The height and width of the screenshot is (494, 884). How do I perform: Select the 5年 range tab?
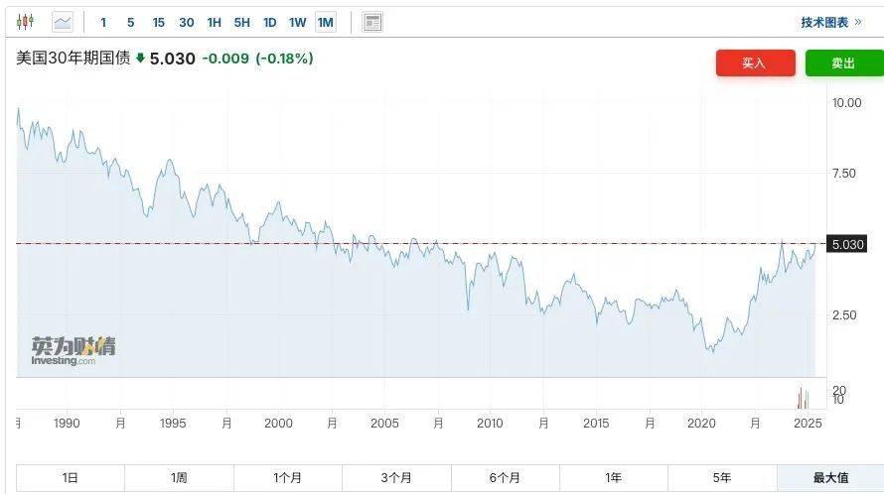tap(722, 478)
